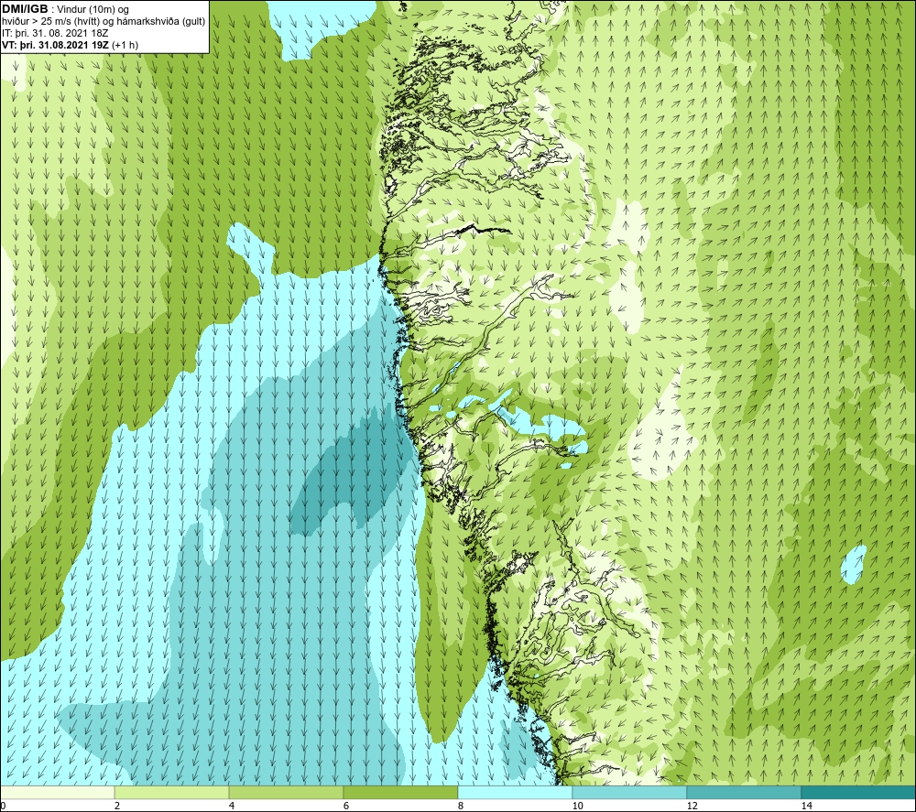Click the scale label '2'
The height and width of the screenshot is (812, 916).
pyautogui.click(x=117, y=806)
